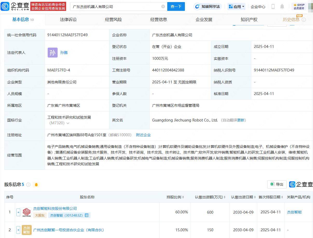Open 广州杰创赋智一号投资合伙企业 link

click(68, 230)
